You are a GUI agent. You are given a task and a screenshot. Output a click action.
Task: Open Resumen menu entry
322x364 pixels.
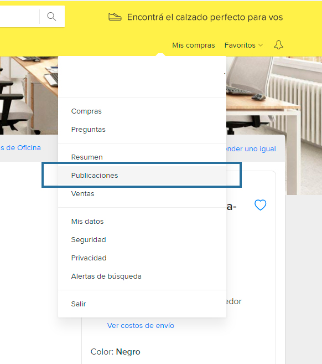(x=142, y=157)
